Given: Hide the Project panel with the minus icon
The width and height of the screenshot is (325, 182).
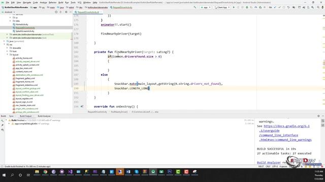Looking at the screenshot, I should click(70, 12).
